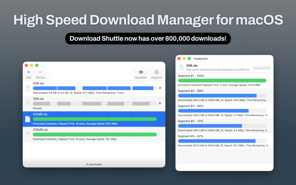Click the Resume All button in Inspector
This screenshot has height=185, width=296.
coord(262,68)
